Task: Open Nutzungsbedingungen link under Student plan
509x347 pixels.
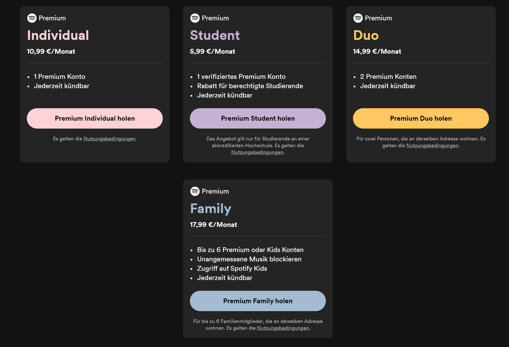Action: 257,152
